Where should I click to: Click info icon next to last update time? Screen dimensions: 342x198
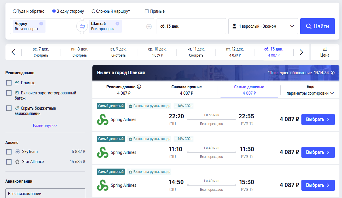tap(332, 73)
